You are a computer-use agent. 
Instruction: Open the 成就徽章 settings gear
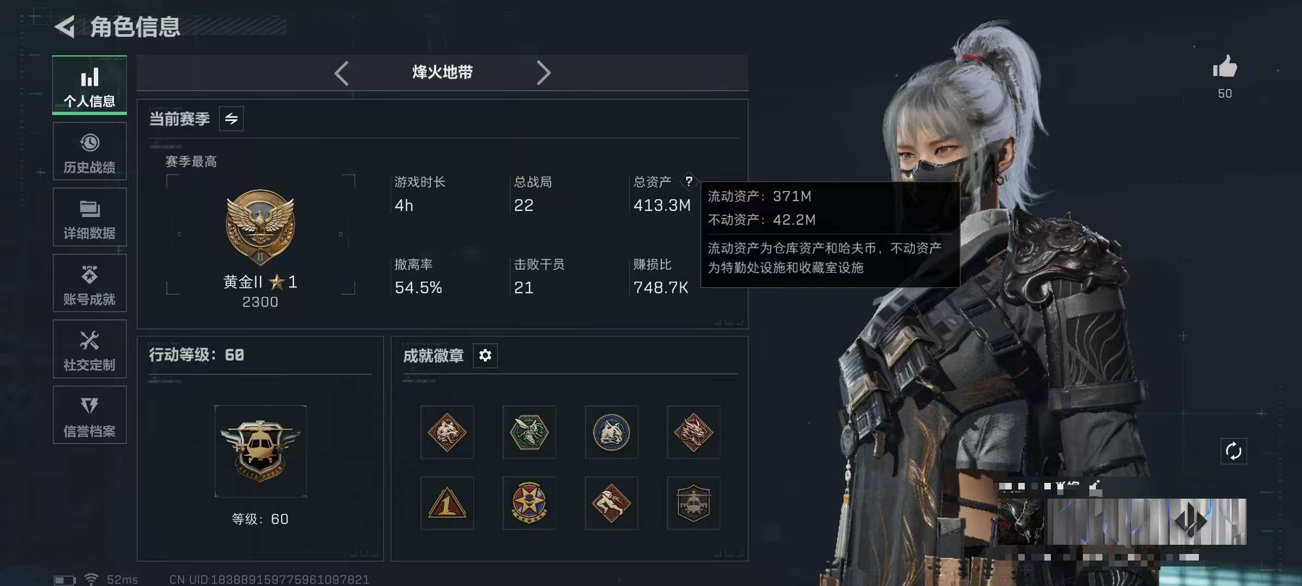(485, 355)
